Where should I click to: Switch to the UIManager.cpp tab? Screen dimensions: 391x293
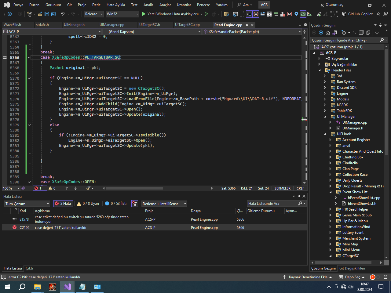tap(112, 25)
